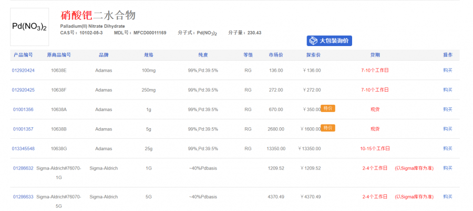Open product number 01001357 link

pyautogui.click(x=23, y=129)
